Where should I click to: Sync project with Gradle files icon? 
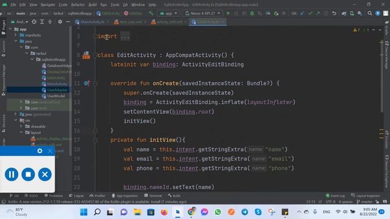(344, 13)
